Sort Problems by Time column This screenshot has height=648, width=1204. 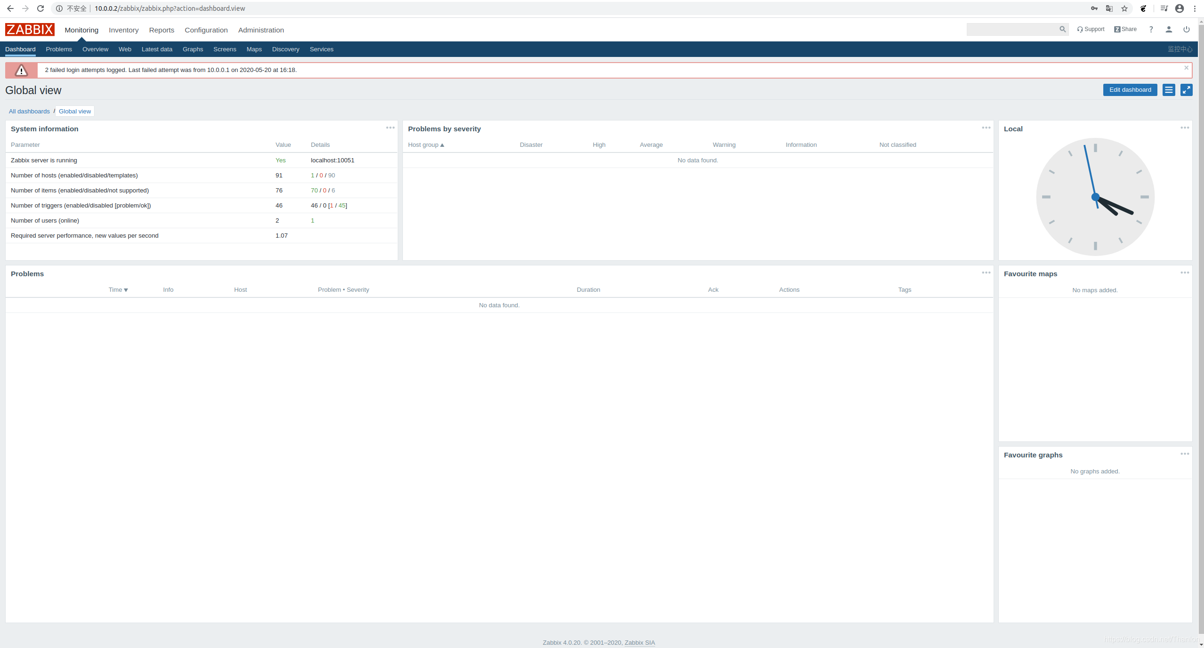click(118, 290)
